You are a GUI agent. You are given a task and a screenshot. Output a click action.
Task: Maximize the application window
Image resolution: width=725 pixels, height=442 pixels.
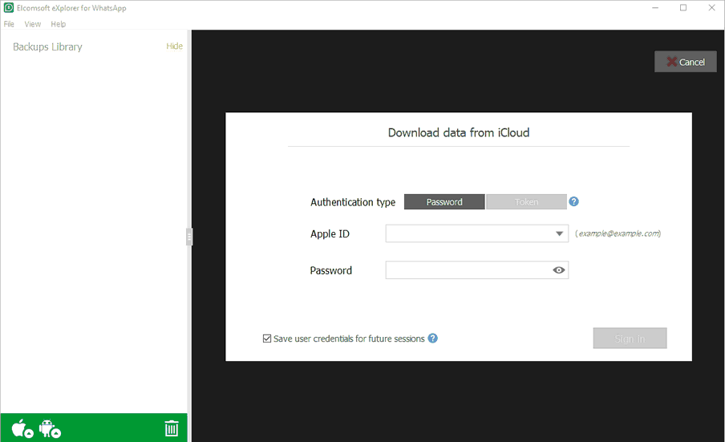(x=683, y=8)
